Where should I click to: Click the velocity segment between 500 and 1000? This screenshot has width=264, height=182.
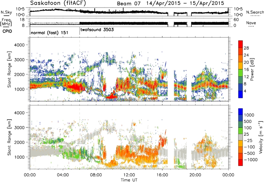pos(241,118)
